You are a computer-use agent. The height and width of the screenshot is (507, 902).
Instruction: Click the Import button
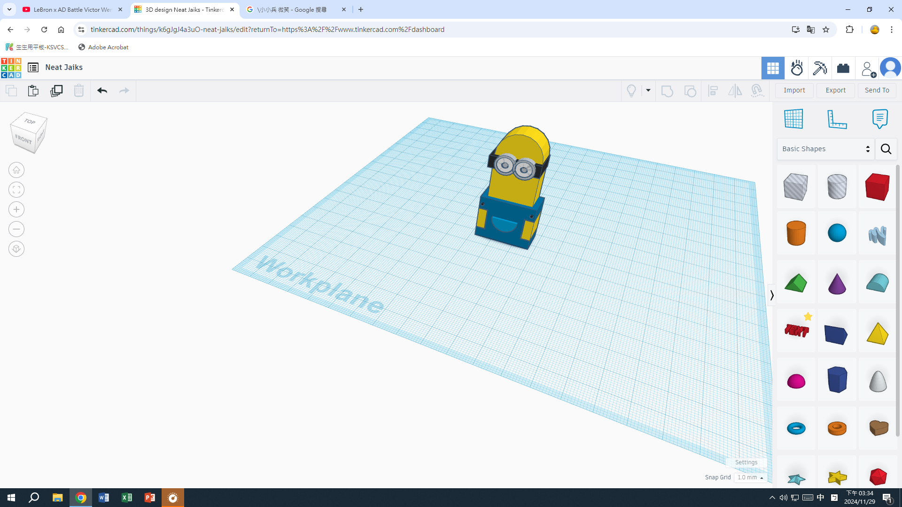pyautogui.click(x=794, y=90)
